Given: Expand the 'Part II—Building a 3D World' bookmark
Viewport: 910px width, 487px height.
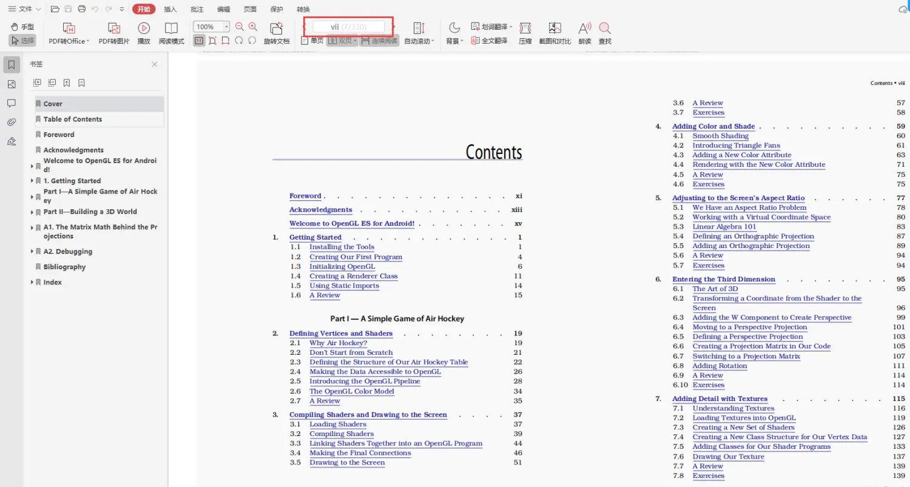Looking at the screenshot, I should [32, 212].
